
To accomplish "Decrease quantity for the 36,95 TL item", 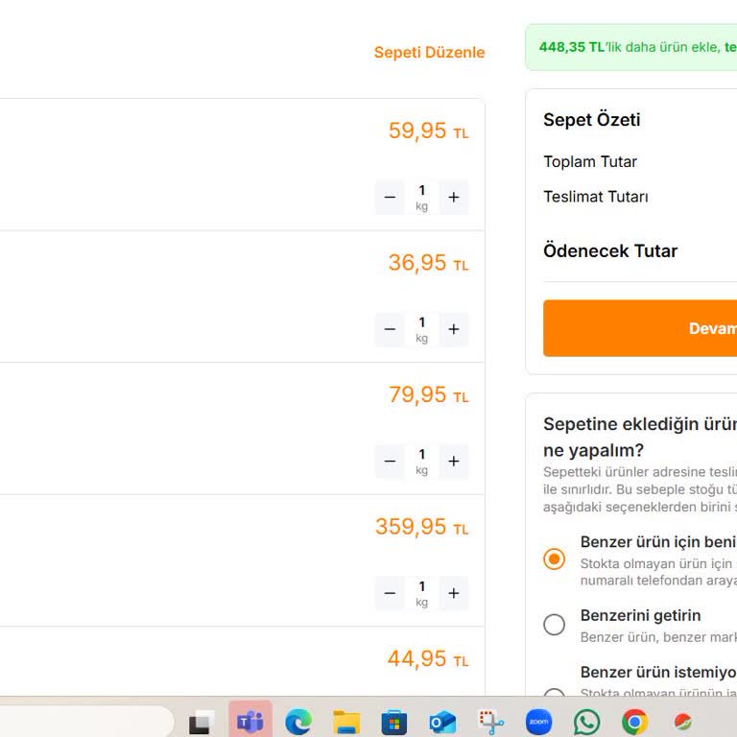I will (390, 329).
